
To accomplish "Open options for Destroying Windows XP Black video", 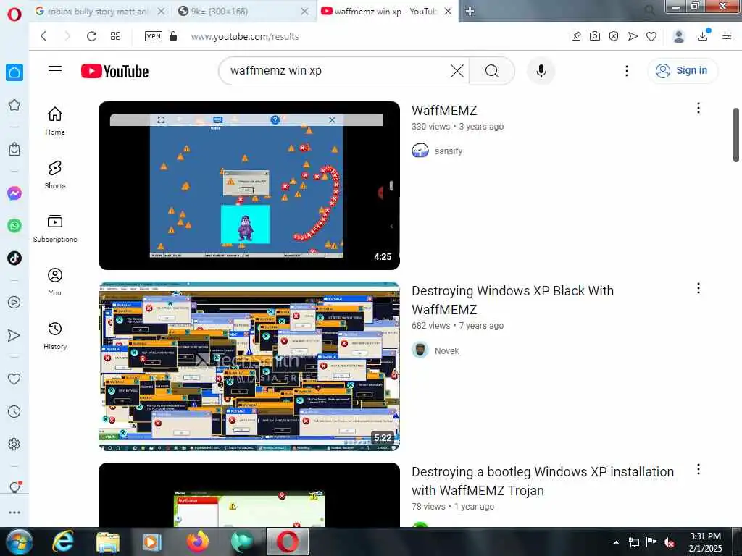I will pyautogui.click(x=699, y=288).
